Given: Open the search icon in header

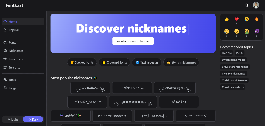Looking at the screenshot, I should tap(247, 5).
